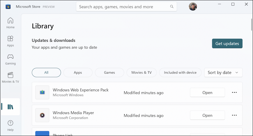Open the user profile avatar
The image size is (253, 136).
pos(193,7)
